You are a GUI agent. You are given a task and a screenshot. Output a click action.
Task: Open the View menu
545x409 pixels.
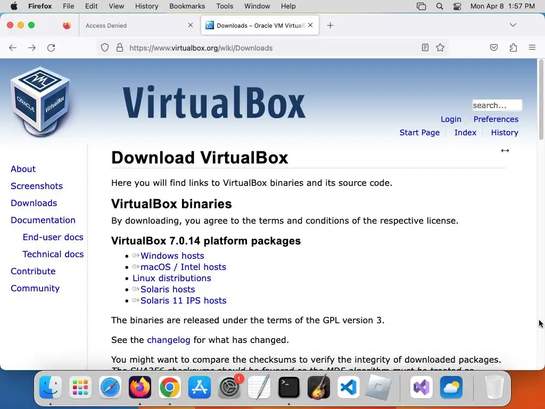116,6
